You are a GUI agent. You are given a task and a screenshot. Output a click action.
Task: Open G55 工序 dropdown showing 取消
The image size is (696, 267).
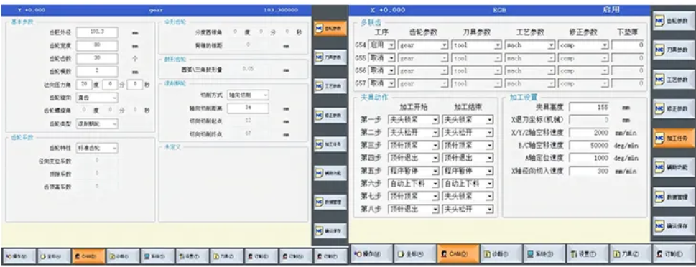[x=381, y=58]
